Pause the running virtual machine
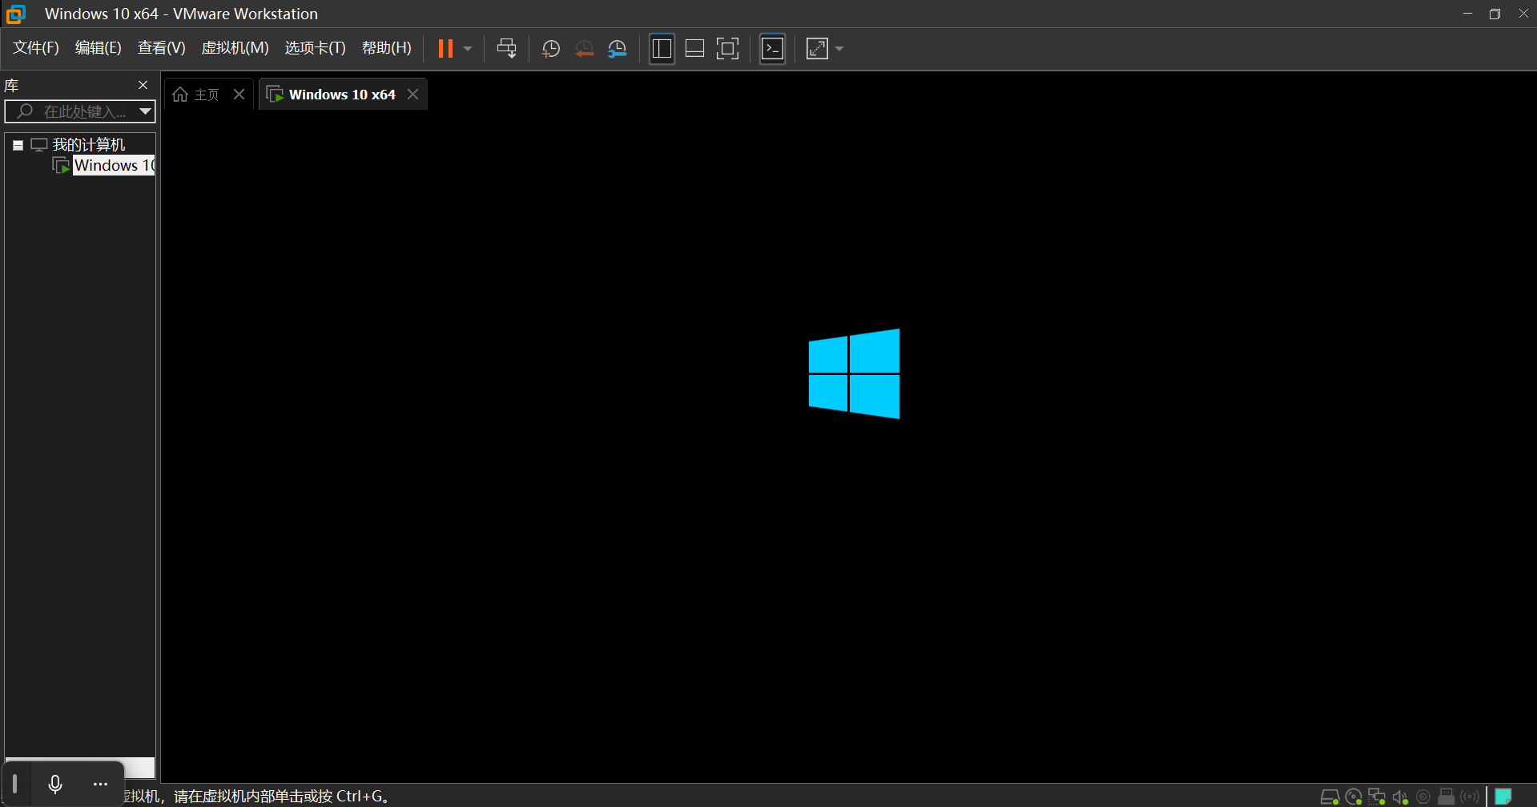Image resolution: width=1537 pixels, height=807 pixels. coord(445,49)
